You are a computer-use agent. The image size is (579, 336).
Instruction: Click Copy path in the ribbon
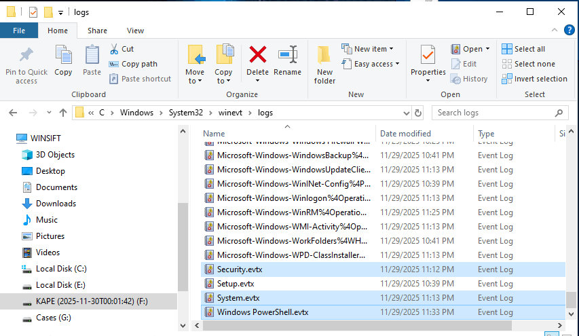tap(133, 64)
